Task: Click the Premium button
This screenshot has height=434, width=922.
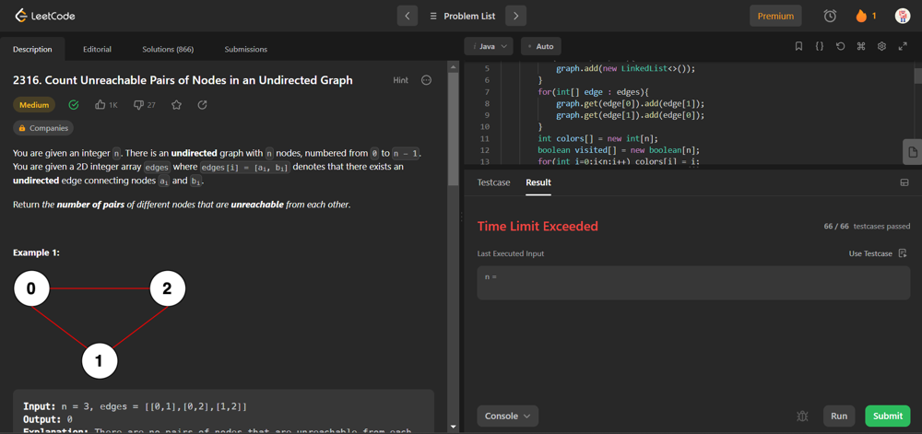Action: (x=775, y=16)
